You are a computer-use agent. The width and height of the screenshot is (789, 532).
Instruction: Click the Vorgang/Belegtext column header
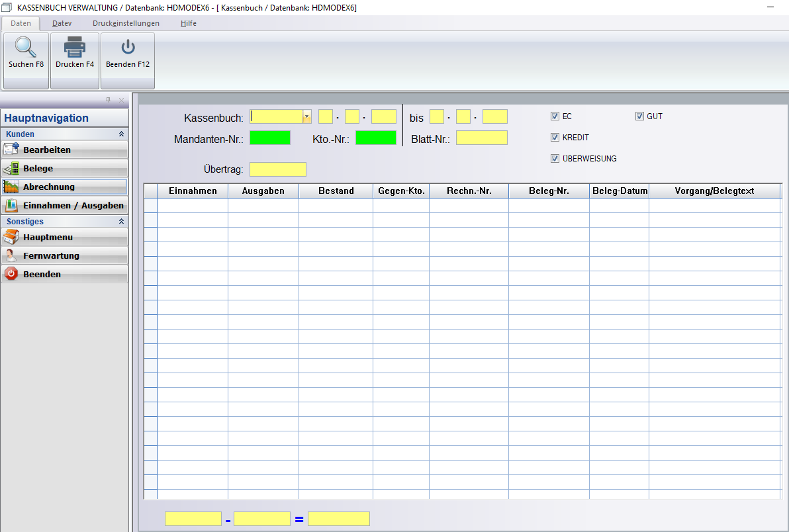(714, 191)
